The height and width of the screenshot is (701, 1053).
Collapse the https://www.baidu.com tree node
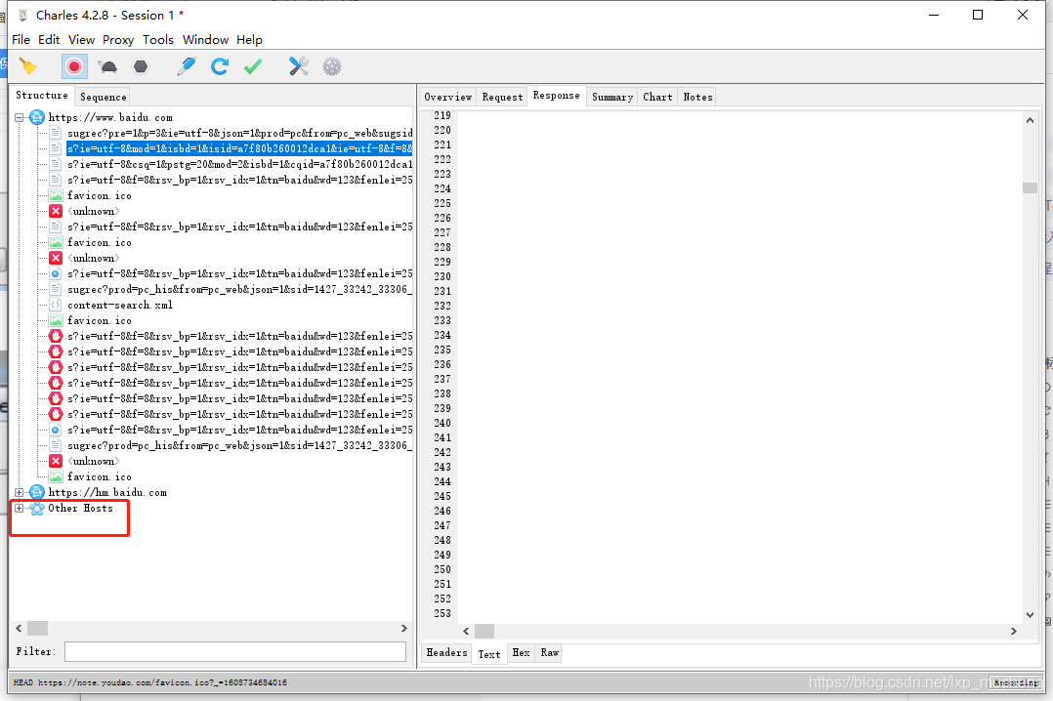[19, 117]
